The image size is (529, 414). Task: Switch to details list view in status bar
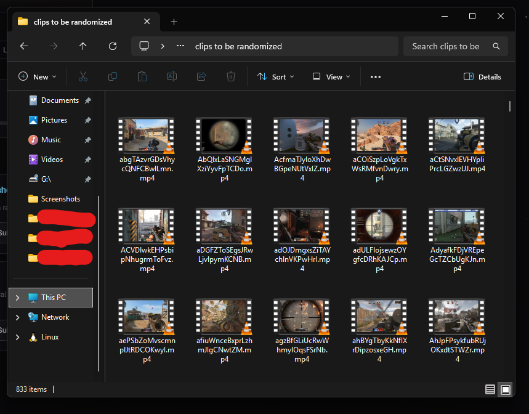point(490,389)
